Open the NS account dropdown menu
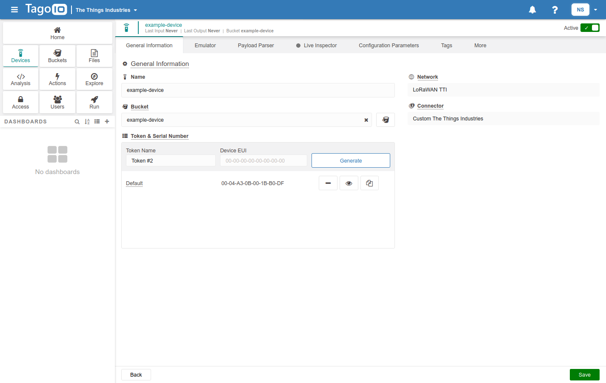The width and height of the screenshot is (606, 383). (585, 10)
